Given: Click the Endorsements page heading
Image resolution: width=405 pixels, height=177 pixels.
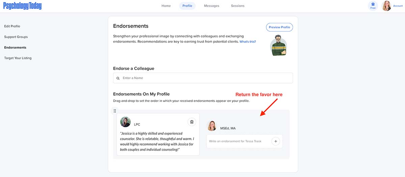Looking at the screenshot, I should point(131,26).
